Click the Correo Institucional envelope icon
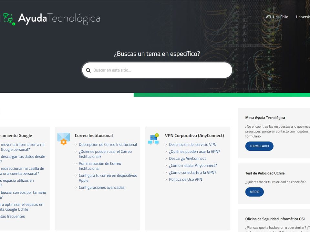Screen dimensions: 310x232 [64, 139]
